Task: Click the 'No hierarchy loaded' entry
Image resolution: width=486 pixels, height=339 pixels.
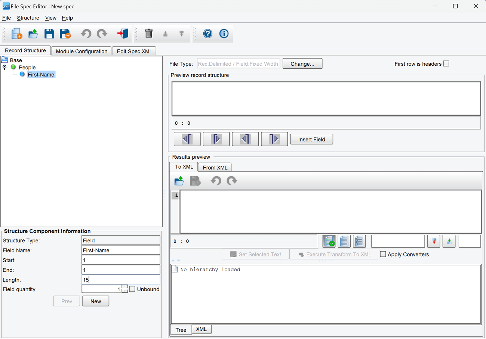Action: [x=210, y=269]
